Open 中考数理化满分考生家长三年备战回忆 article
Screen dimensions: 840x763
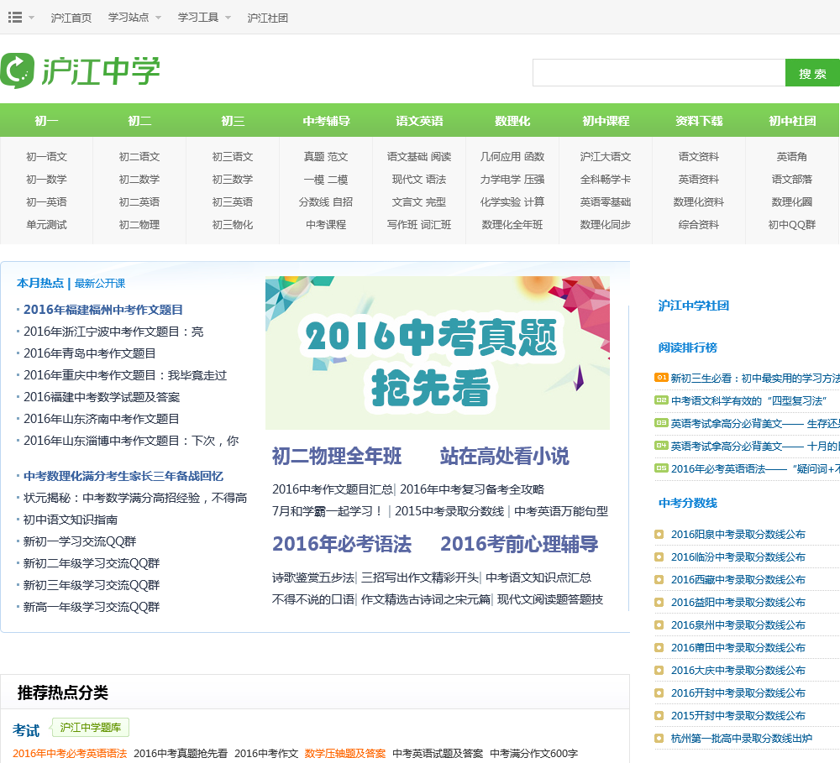pyautogui.click(x=123, y=475)
